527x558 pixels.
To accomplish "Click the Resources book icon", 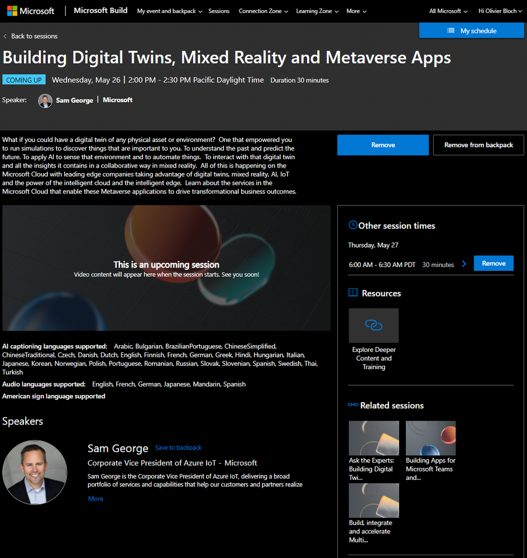I will point(353,293).
